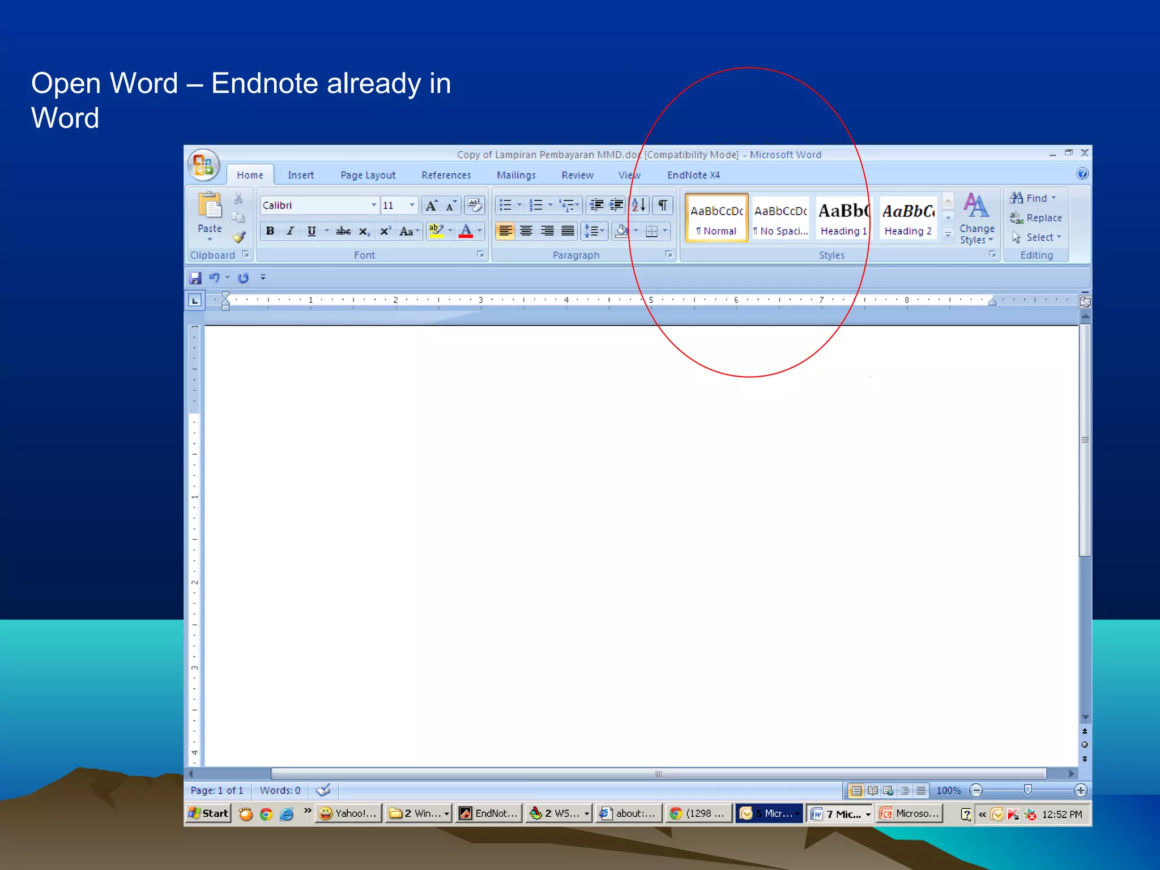Click the Find button
The image size is (1160, 870).
click(x=1034, y=198)
